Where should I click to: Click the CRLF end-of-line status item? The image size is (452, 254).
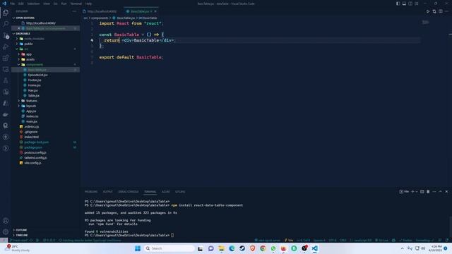(x=343, y=240)
